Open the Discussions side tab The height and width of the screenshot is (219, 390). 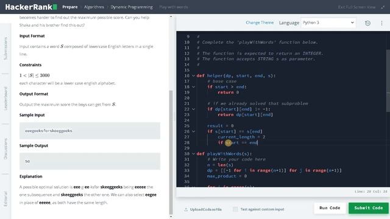tap(5, 148)
